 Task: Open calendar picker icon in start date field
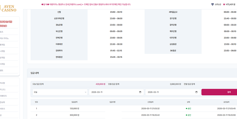(x=140, y=92)
